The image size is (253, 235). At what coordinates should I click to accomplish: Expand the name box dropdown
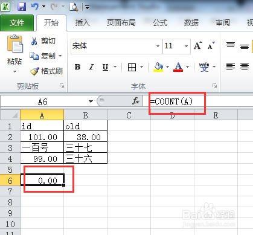(x=91, y=101)
